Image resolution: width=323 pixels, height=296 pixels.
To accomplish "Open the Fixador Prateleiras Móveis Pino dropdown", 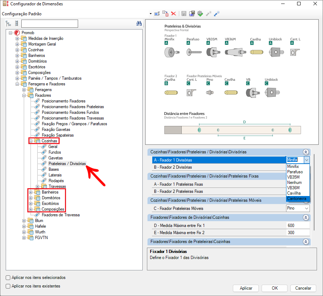I will pyautogui.click(x=306, y=208).
